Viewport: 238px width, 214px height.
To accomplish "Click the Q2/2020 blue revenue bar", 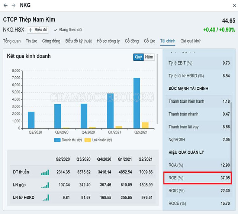I will [x=31, y=120].
